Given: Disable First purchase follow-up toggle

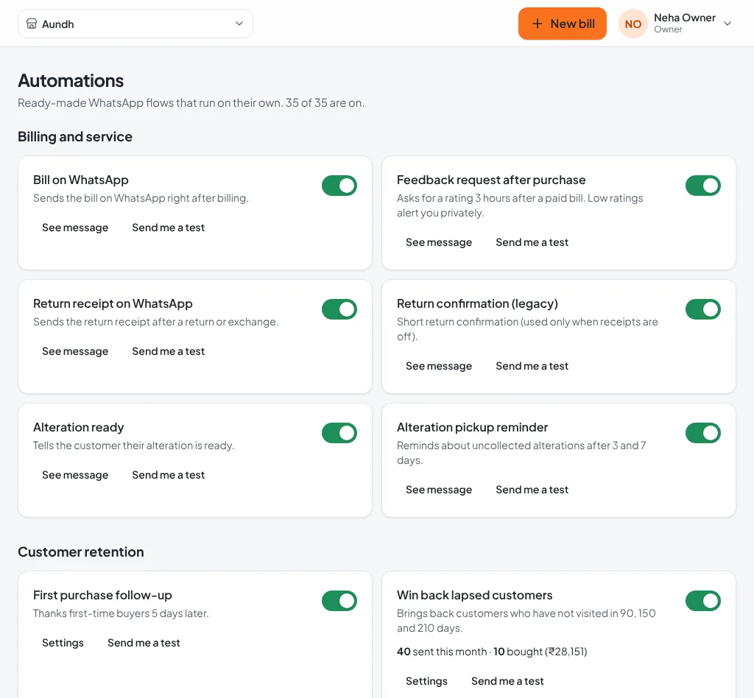Looking at the screenshot, I should (339, 600).
